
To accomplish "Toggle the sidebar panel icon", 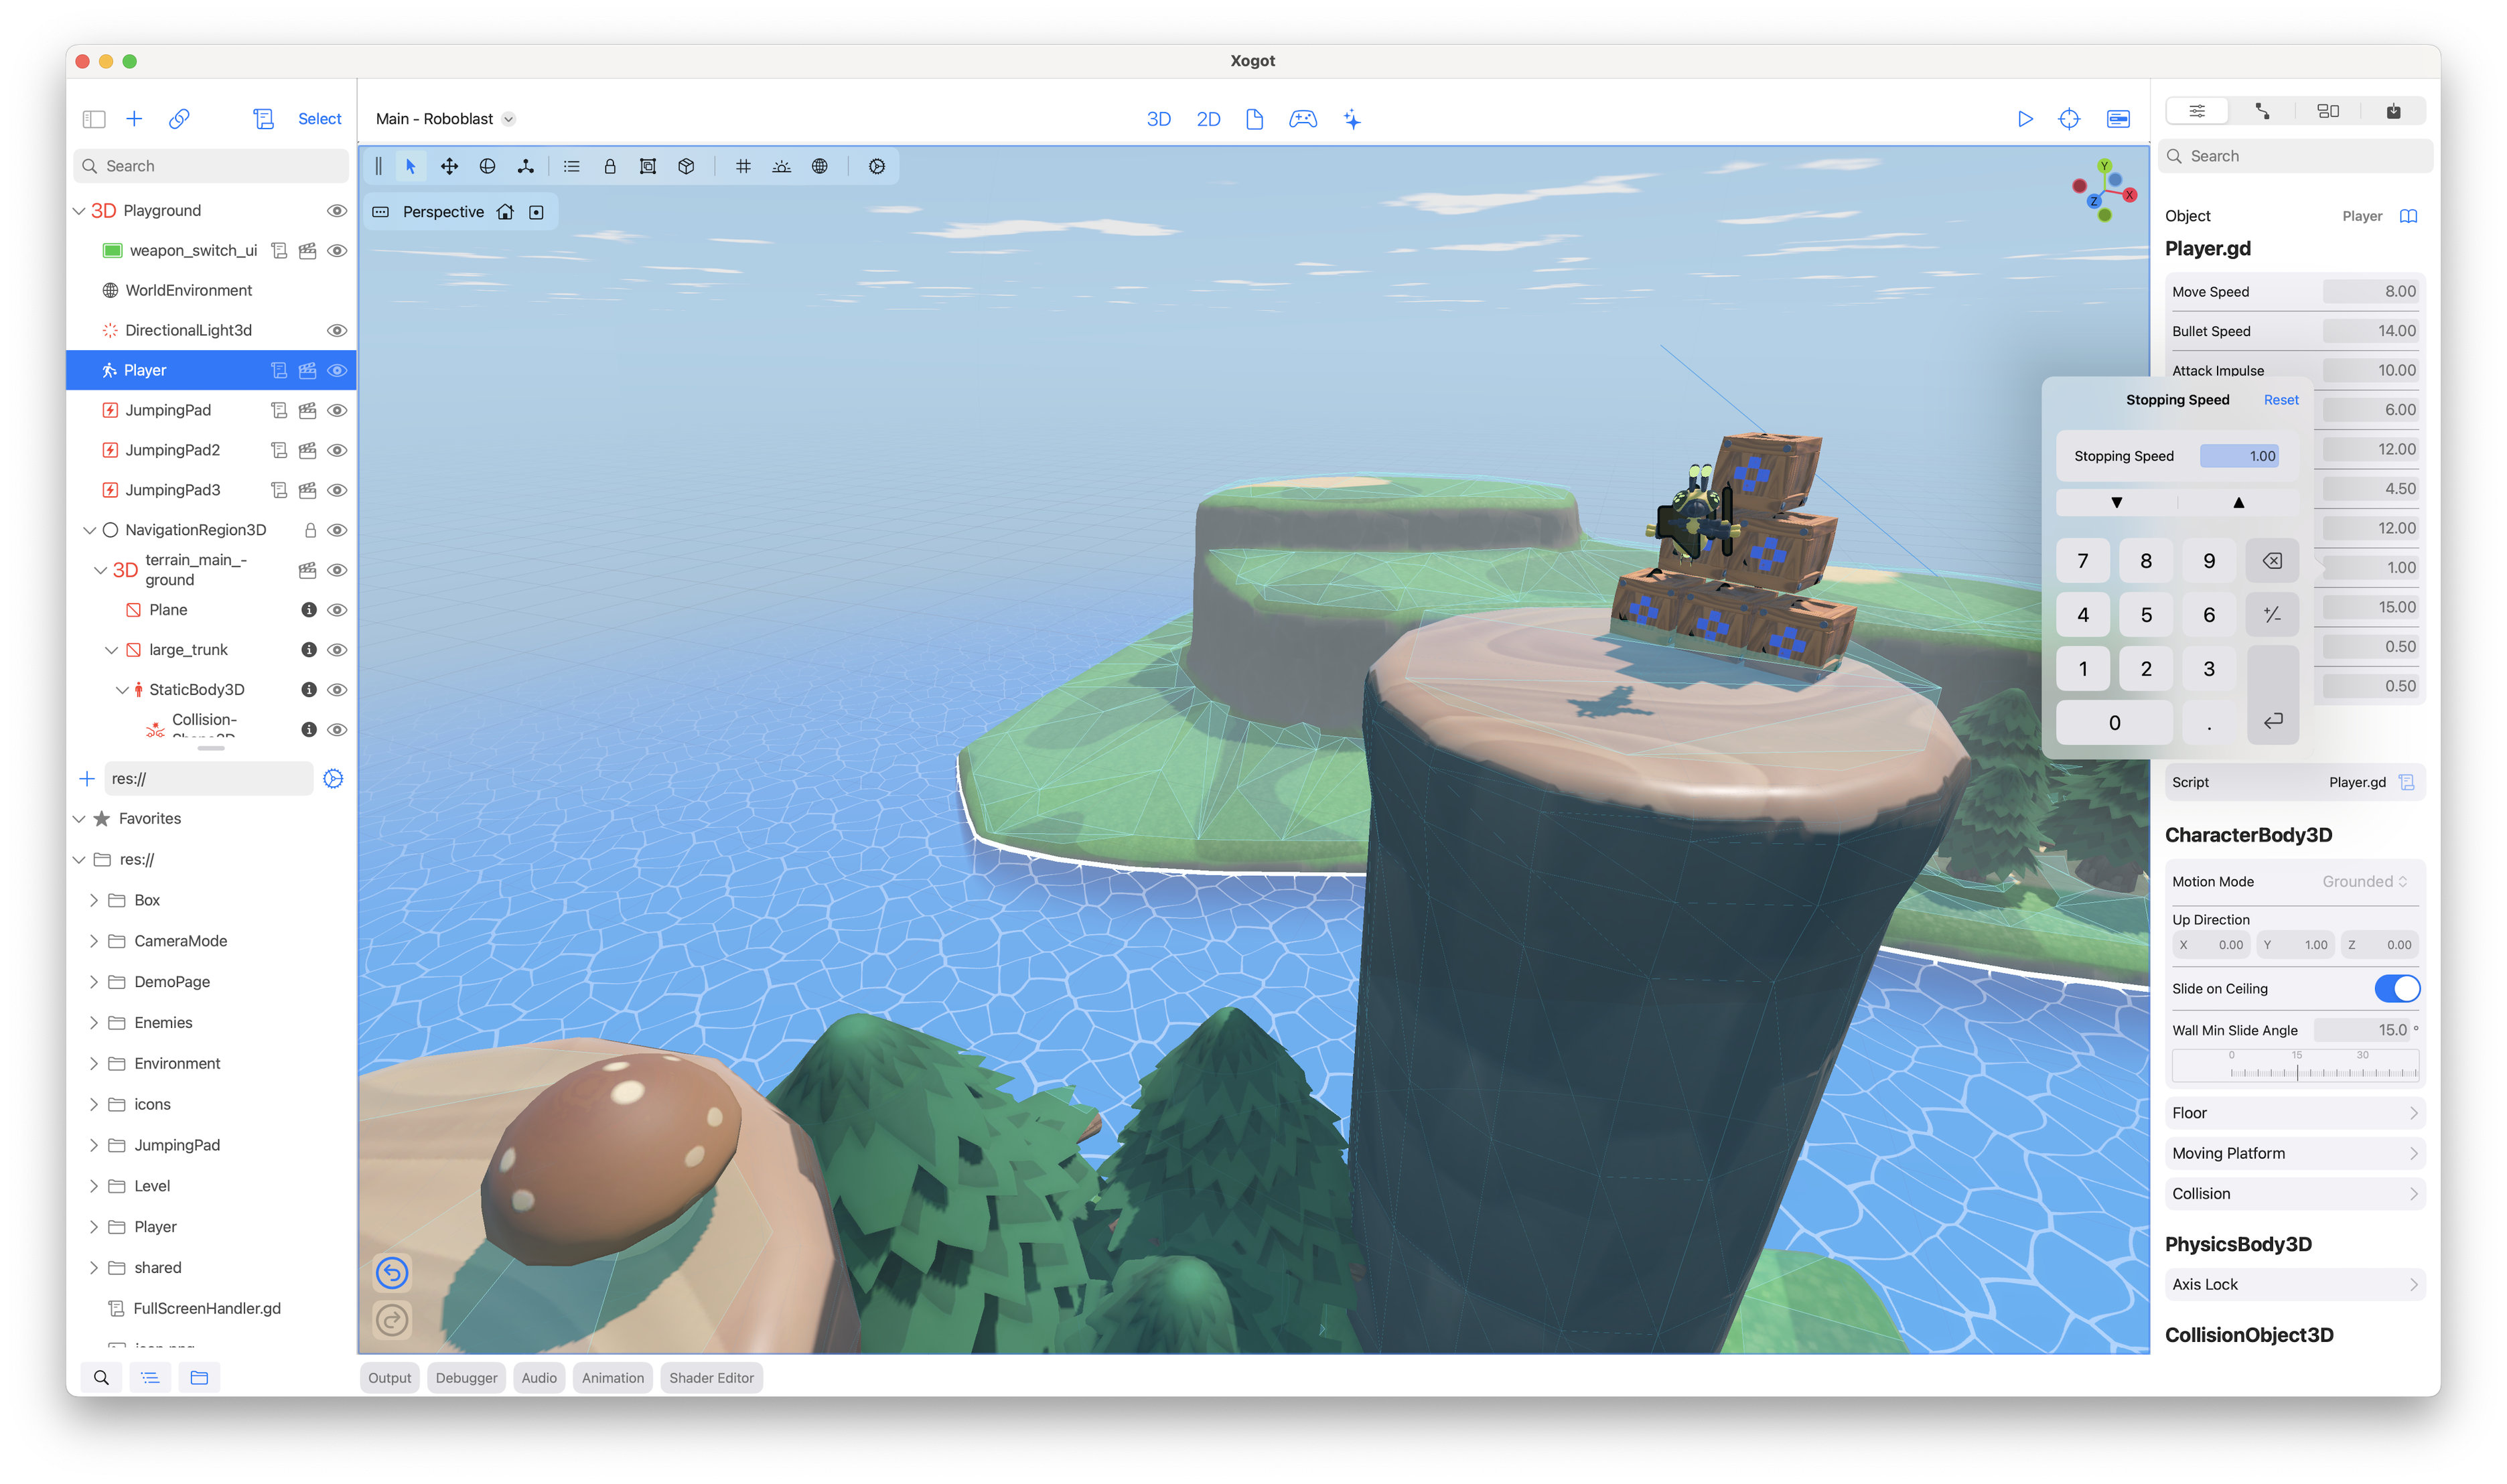I will pos(94,119).
